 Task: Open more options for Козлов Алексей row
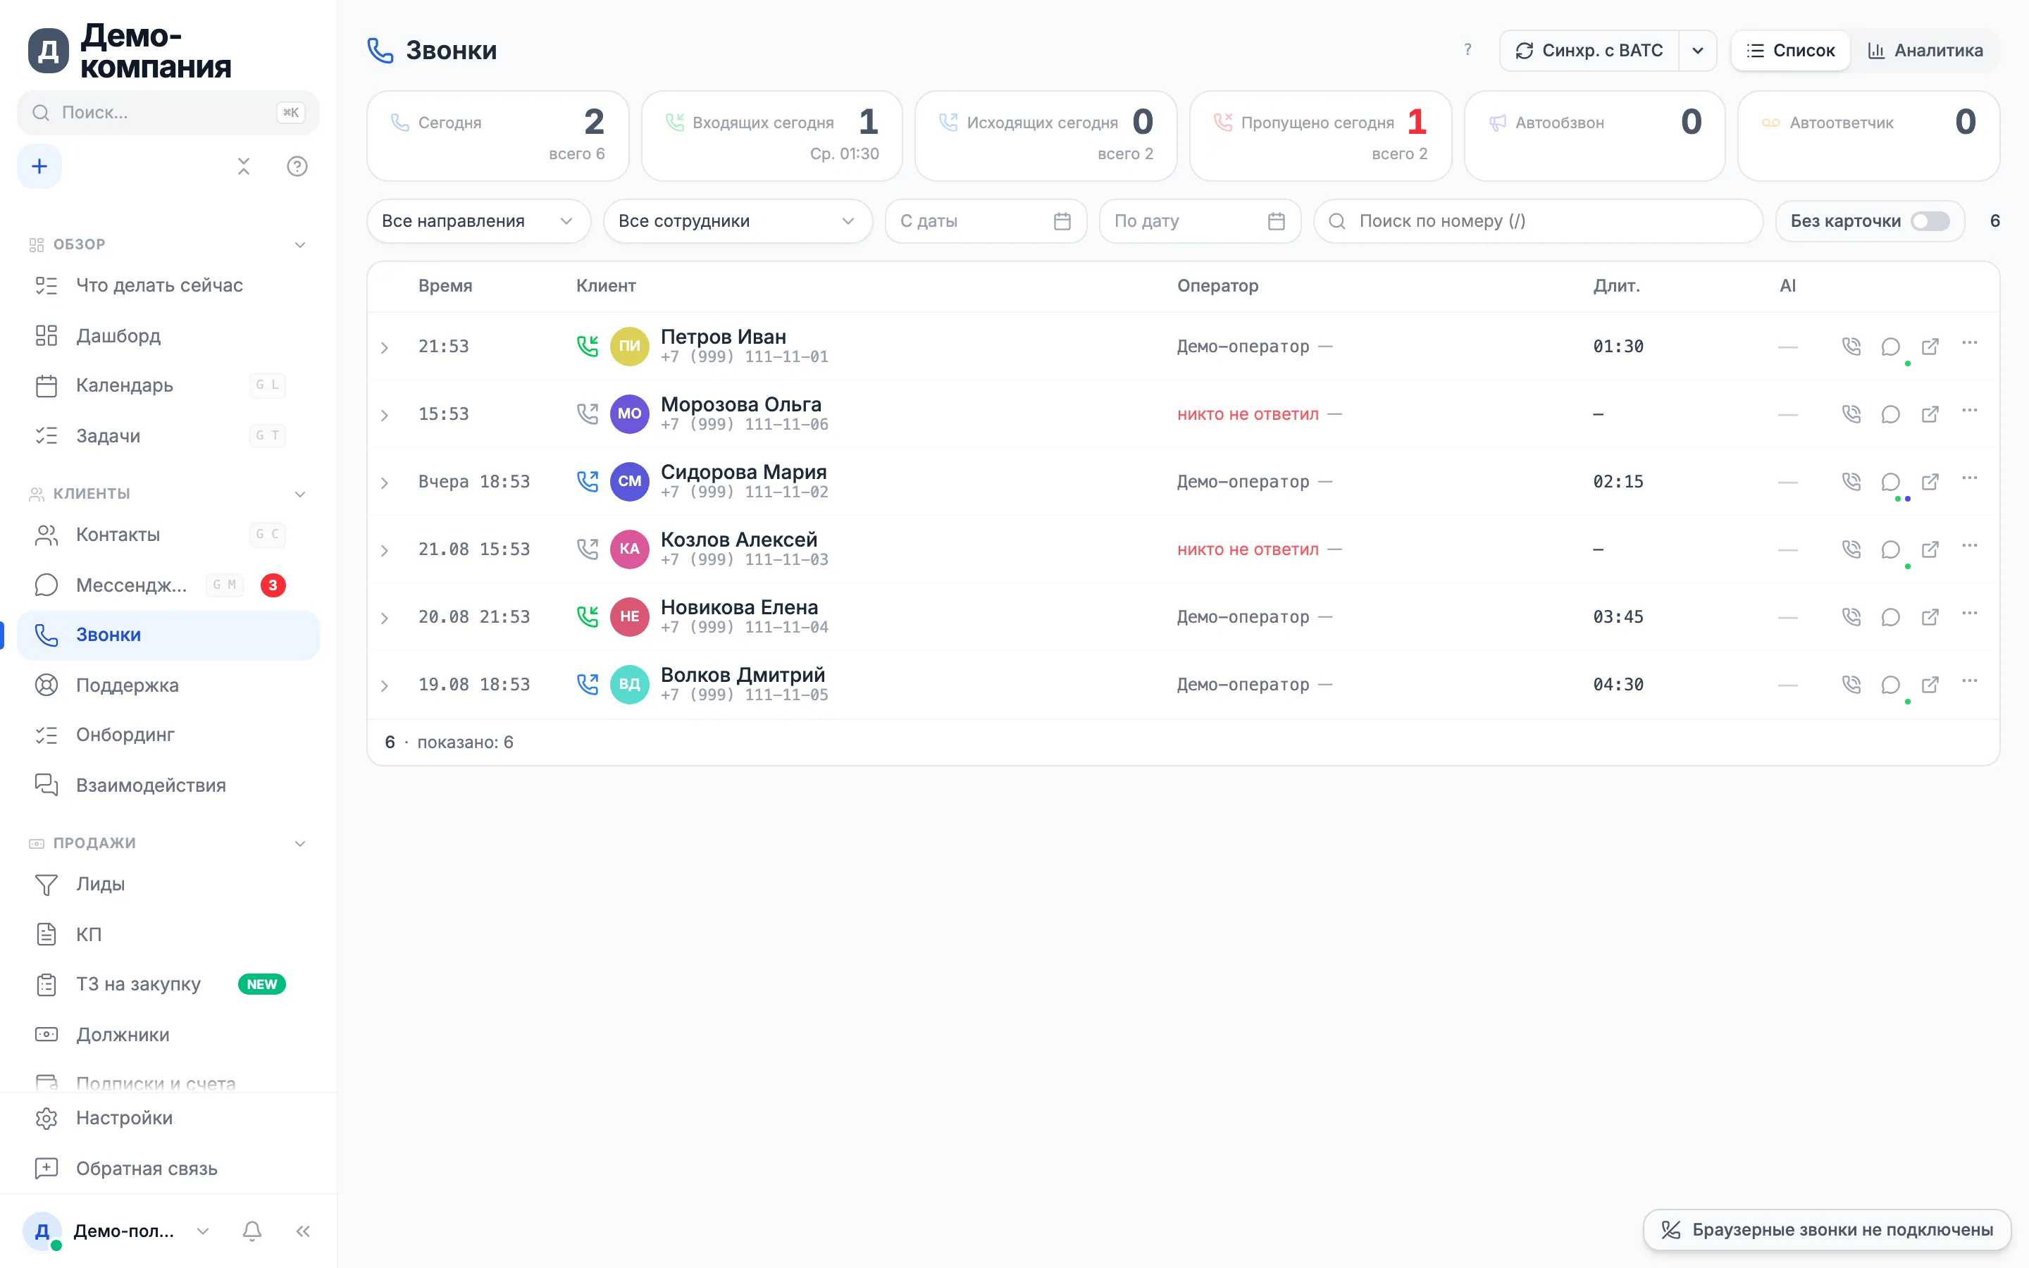point(1970,546)
